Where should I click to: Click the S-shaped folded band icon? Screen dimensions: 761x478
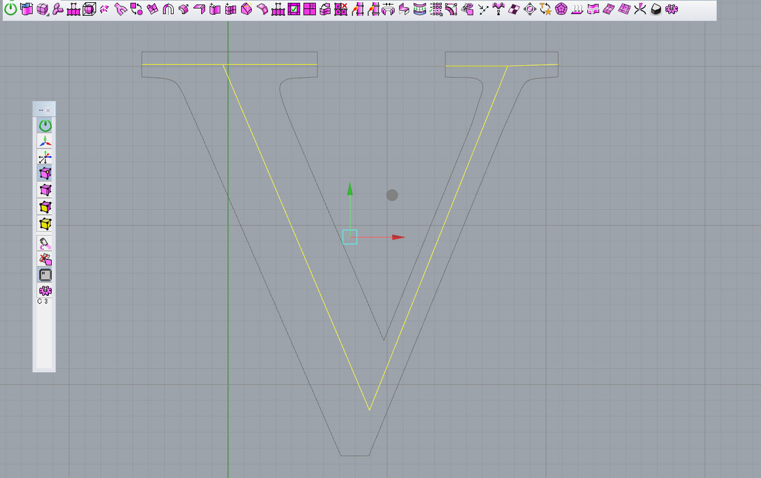coord(404,10)
